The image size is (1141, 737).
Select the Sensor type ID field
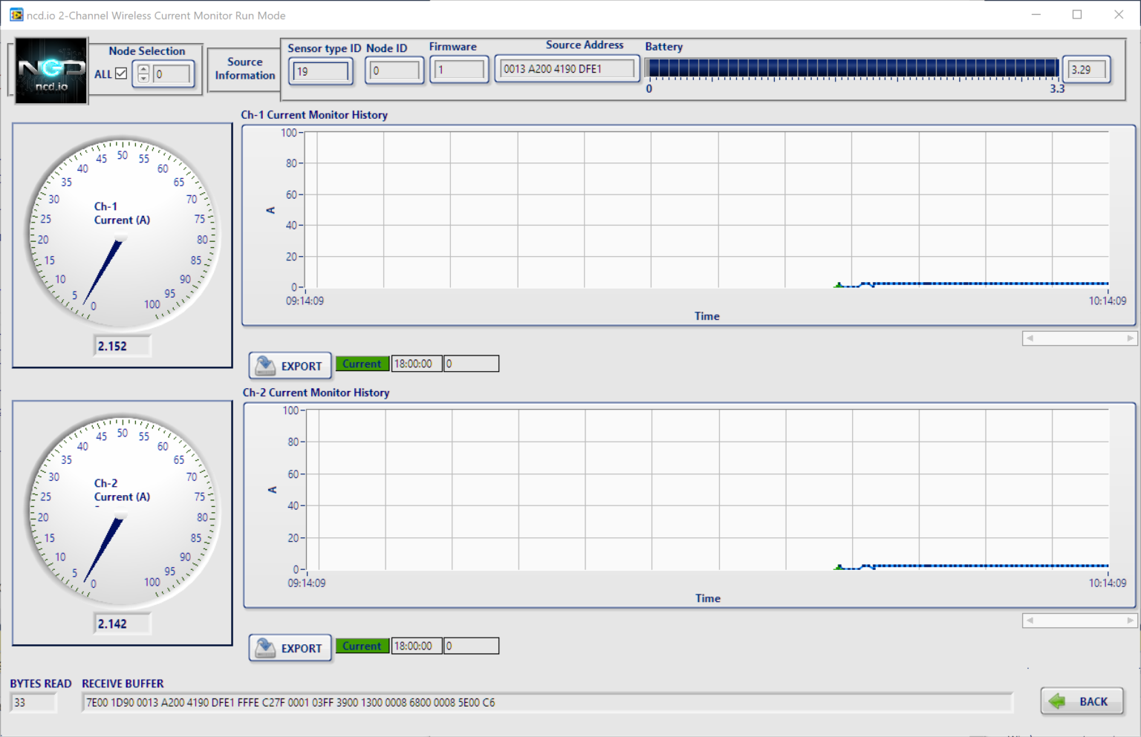click(320, 71)
